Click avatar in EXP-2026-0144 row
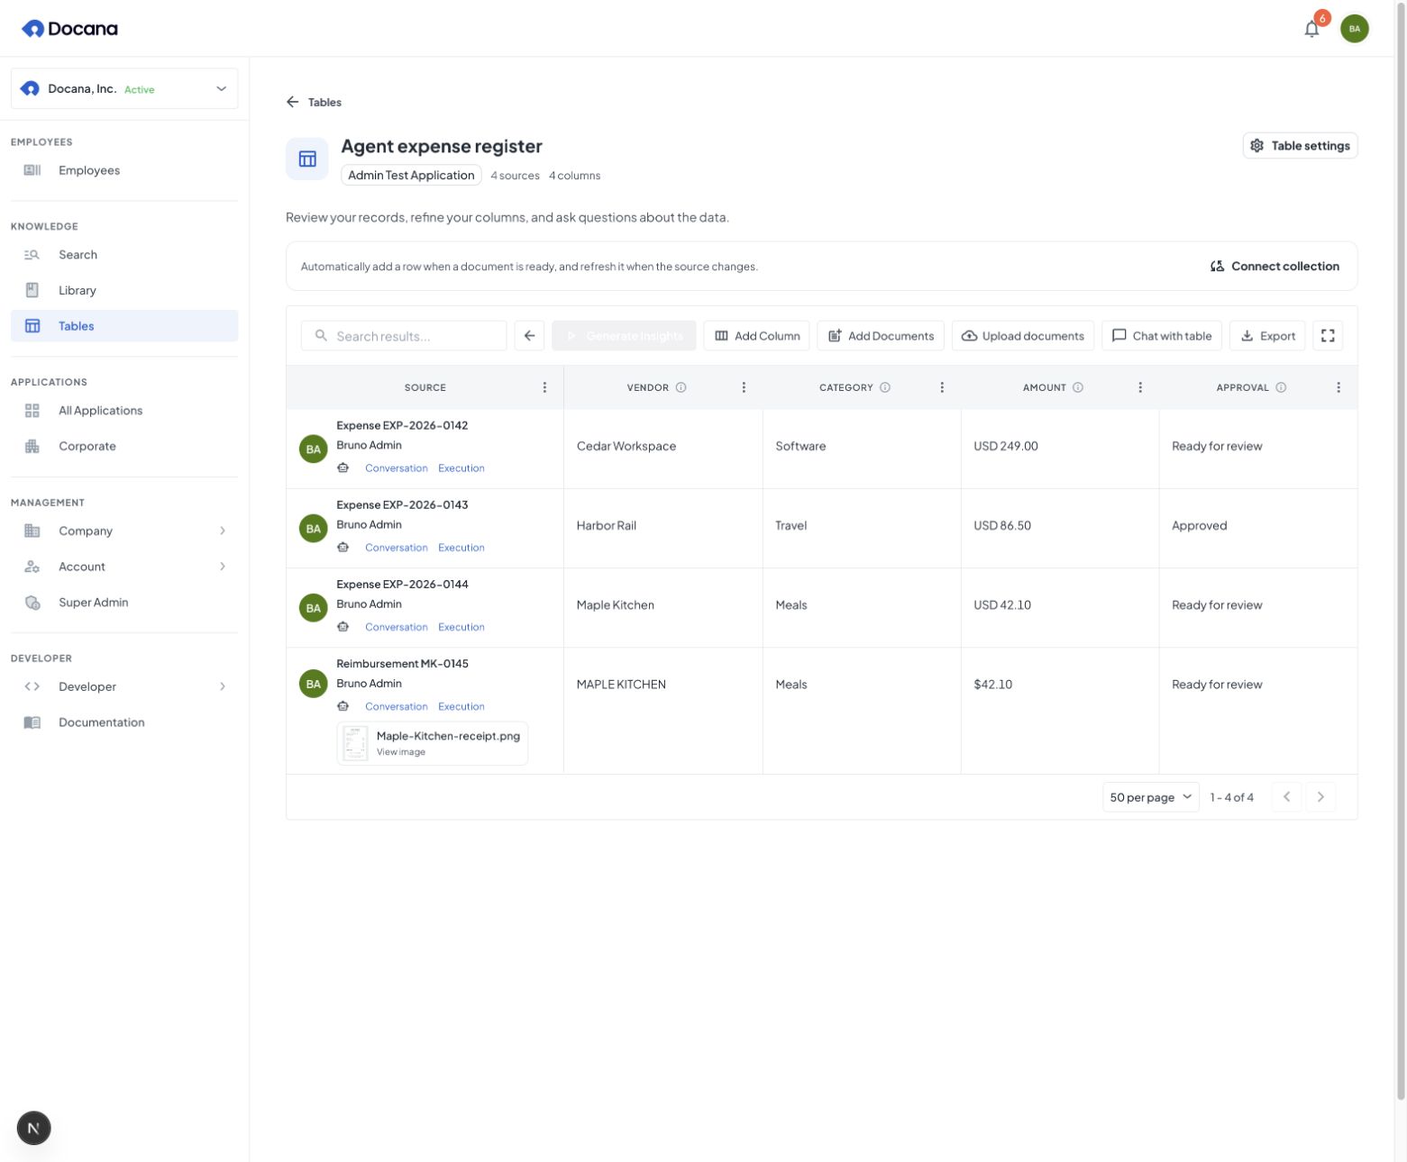The height and width of the screenshot is (1162, 1407). (313, 607)
